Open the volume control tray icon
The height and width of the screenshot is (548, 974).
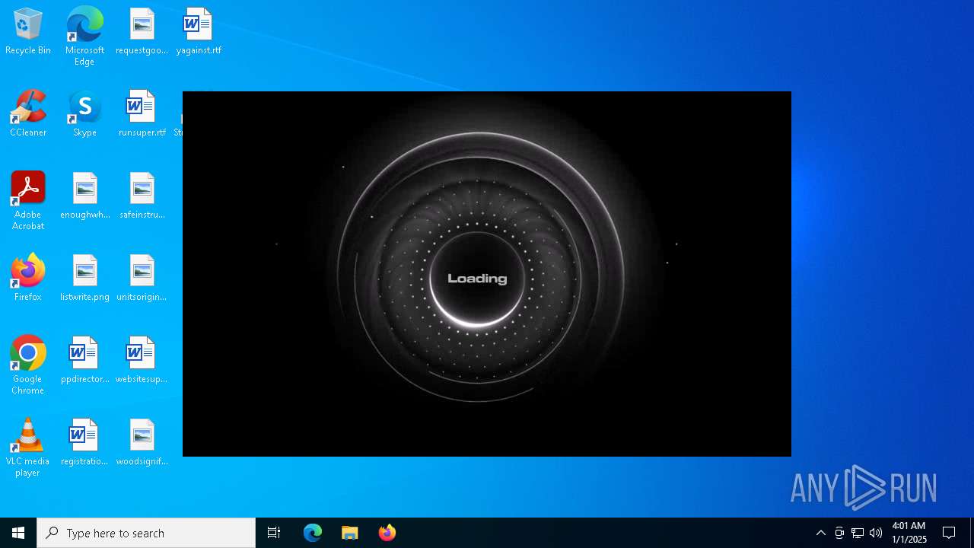(x=876, y=533)
